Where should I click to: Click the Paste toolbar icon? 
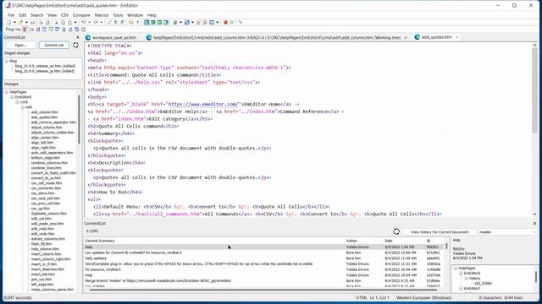click(69, 23)
